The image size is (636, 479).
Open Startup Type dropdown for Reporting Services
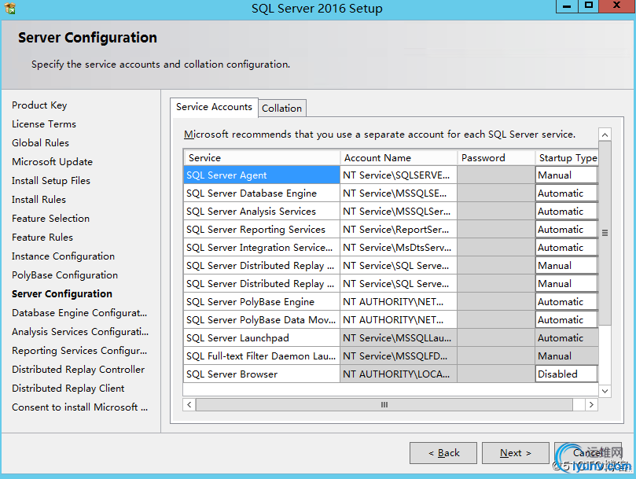pos(566,230)
